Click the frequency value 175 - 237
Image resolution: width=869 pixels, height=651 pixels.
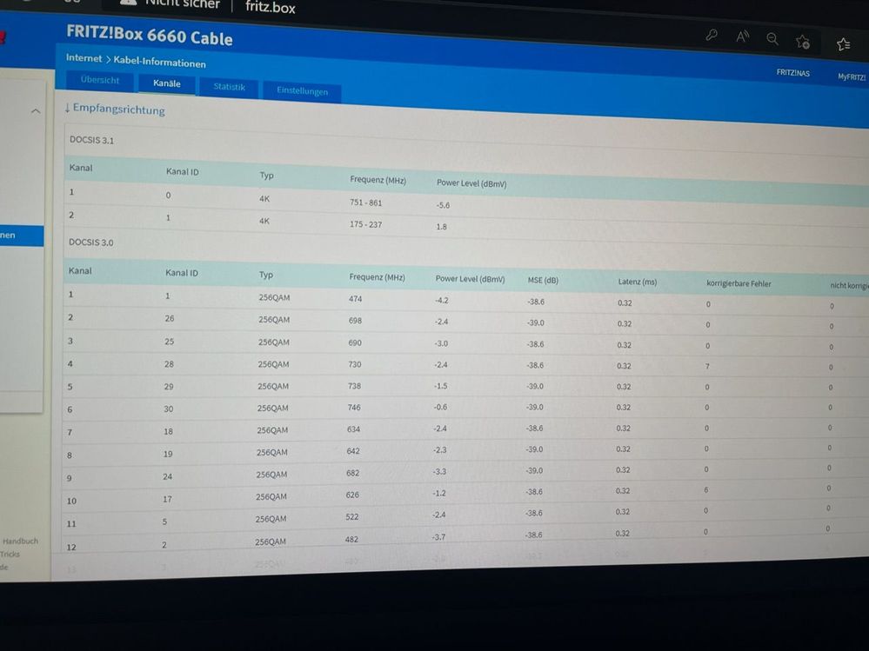[x=365, y=224]
